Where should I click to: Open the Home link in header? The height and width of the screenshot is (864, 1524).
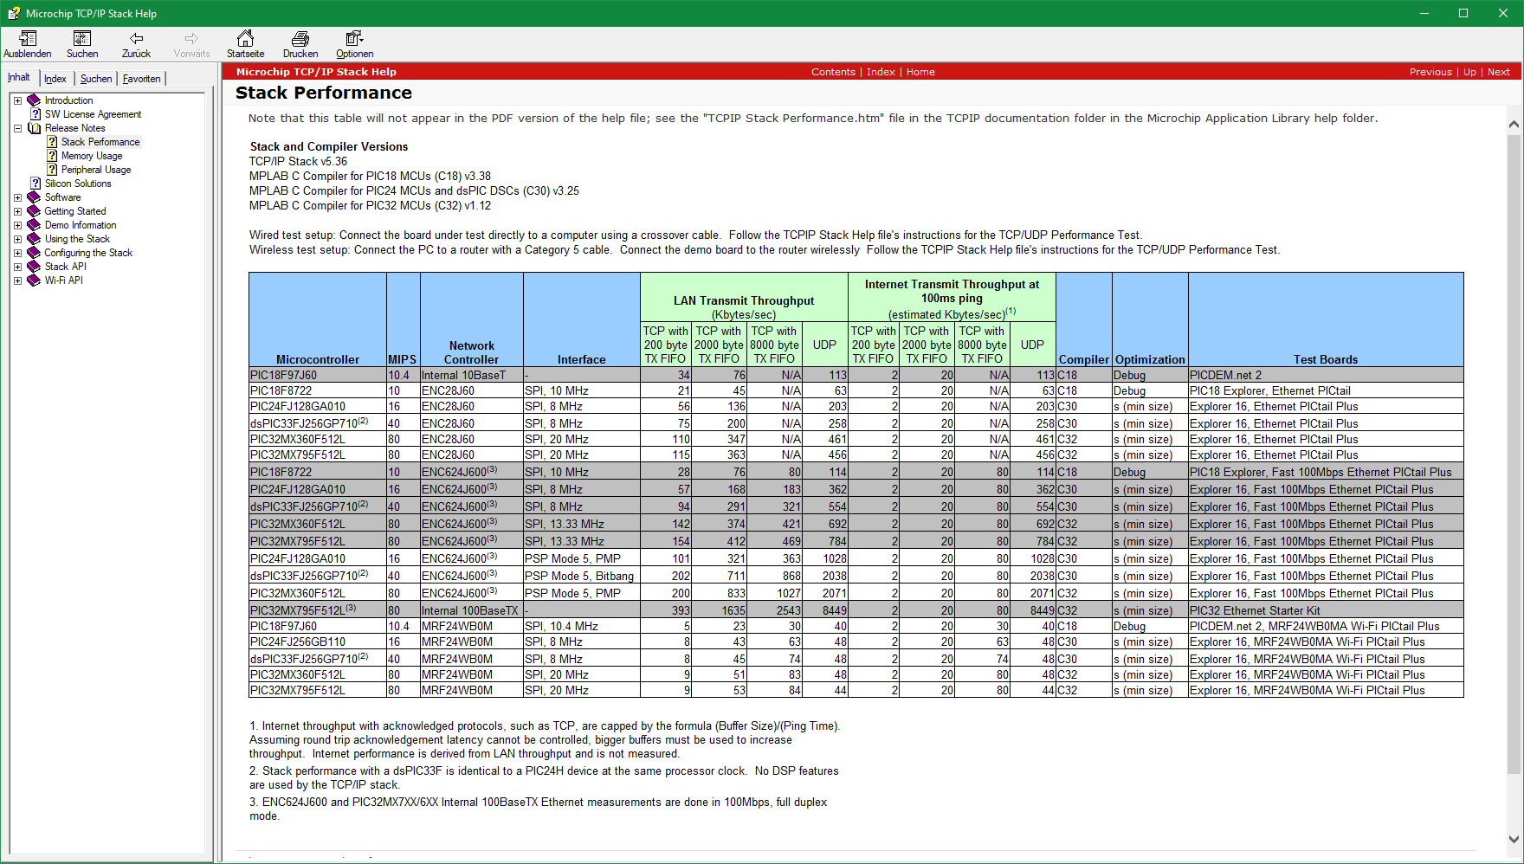click(920, 72)
